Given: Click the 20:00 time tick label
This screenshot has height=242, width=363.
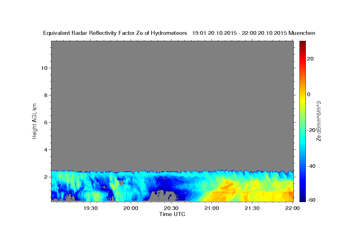Looking at the screenshot, I should coord(131,208).
